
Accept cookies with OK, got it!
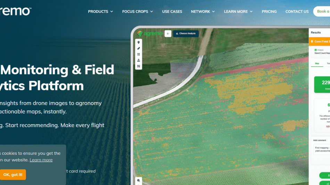point(13,175)
